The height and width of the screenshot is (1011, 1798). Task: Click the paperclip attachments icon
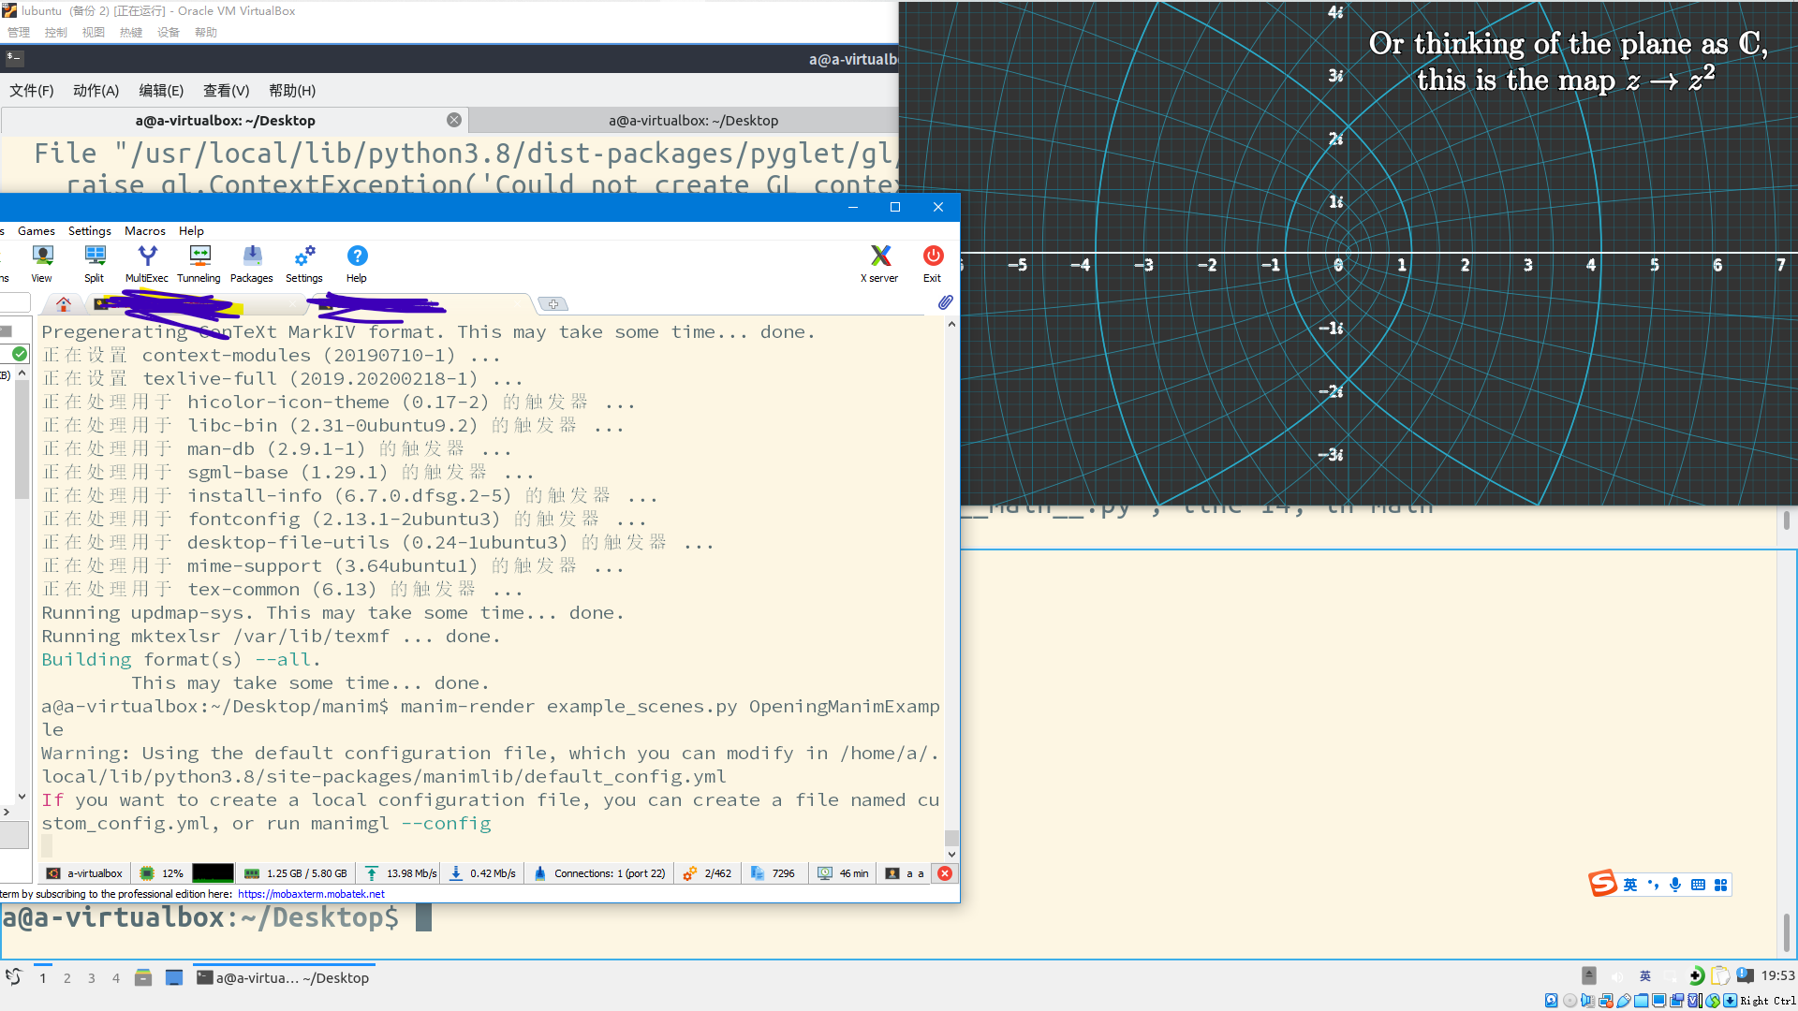pos(944,302)
